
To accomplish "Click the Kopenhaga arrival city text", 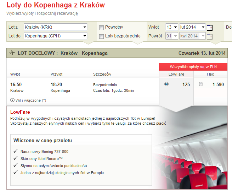I will [60, 90].
